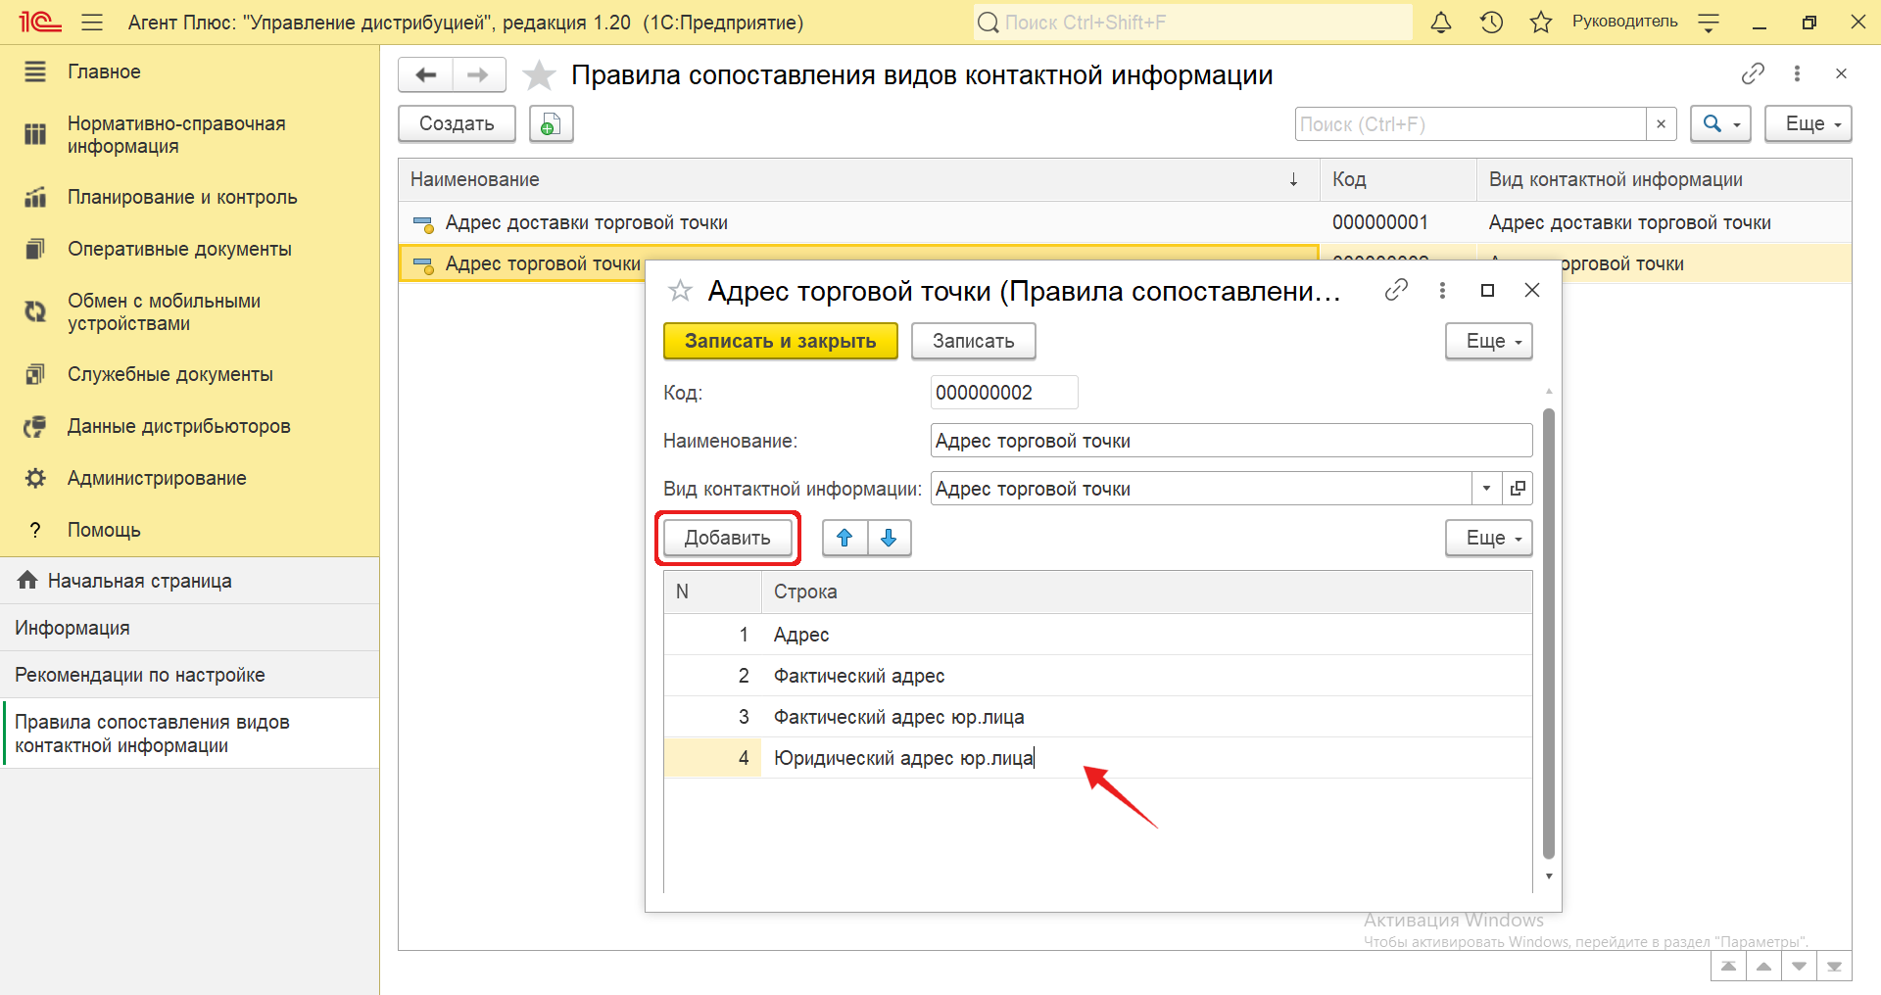Sort by Наименование column header

(859, 179)
